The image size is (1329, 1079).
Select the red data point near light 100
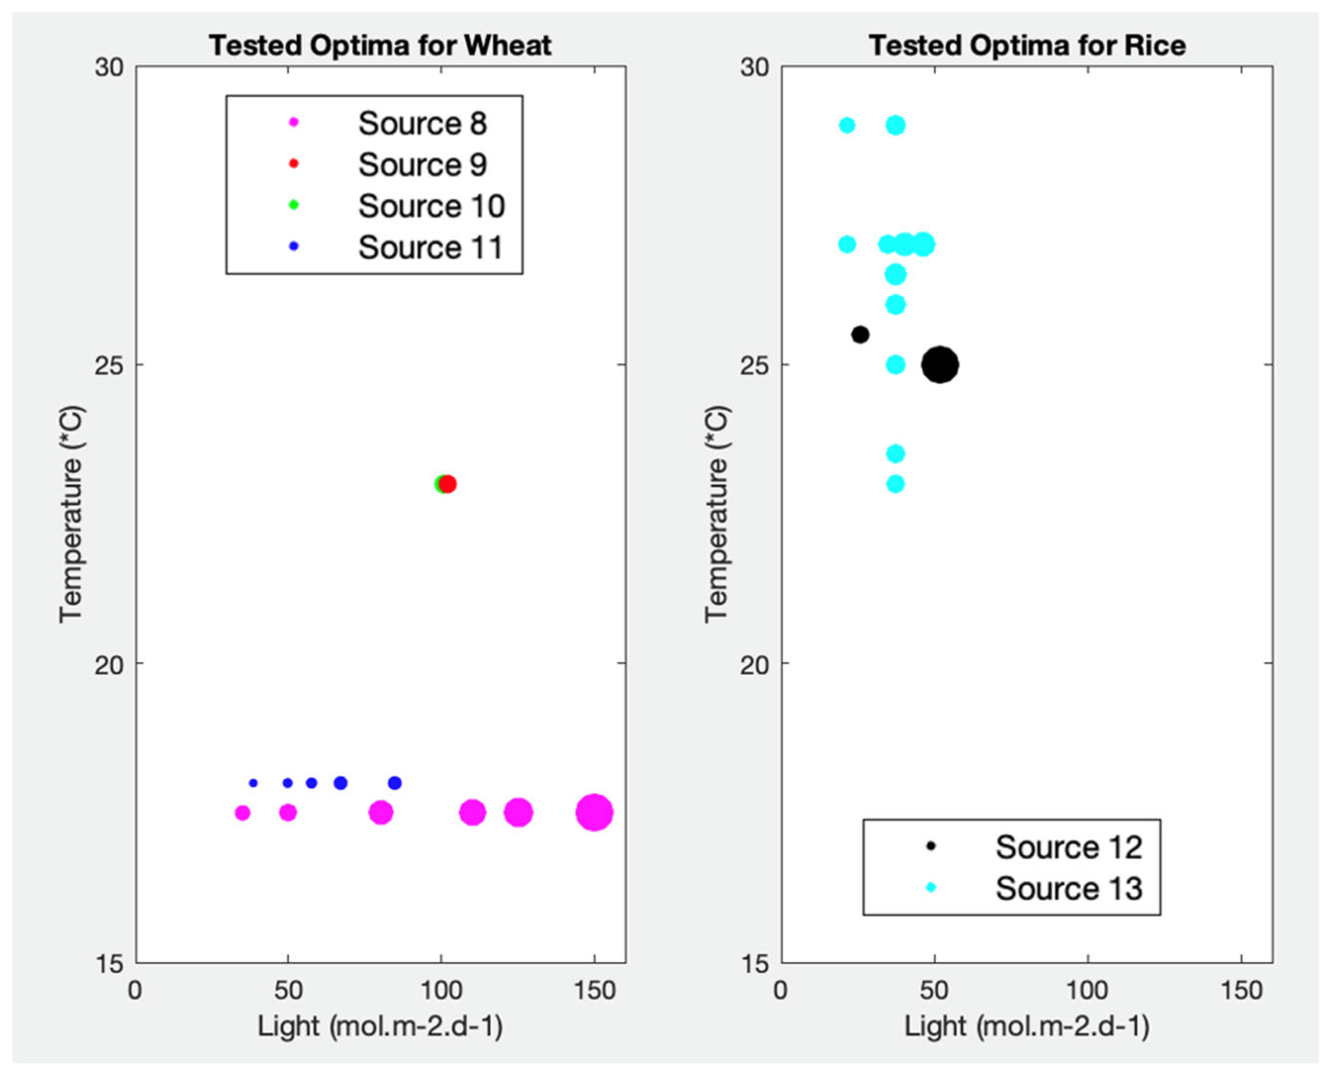pyautogui.click(x=448, y=484)
